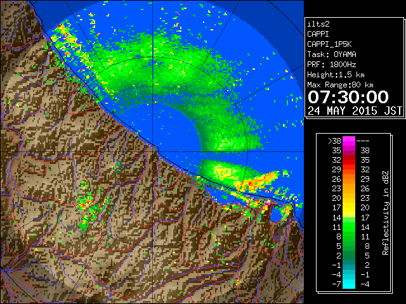Pick the cyan swatch beside '-7'
Viewport: 406px width, 304px height.
349,284
